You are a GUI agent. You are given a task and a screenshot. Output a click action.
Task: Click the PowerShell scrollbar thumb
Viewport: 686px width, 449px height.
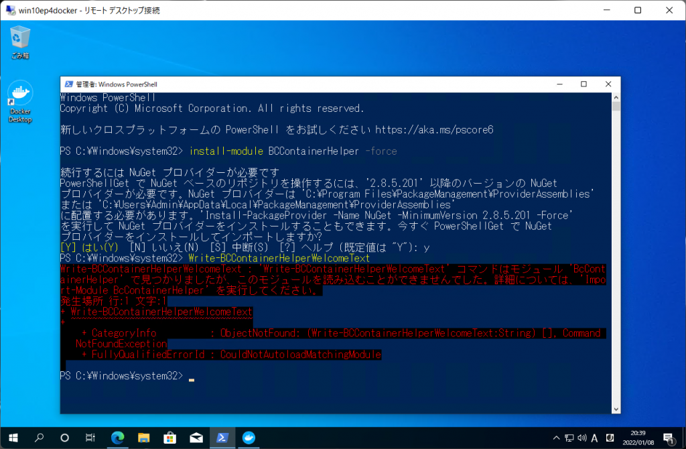click(616, 107)
